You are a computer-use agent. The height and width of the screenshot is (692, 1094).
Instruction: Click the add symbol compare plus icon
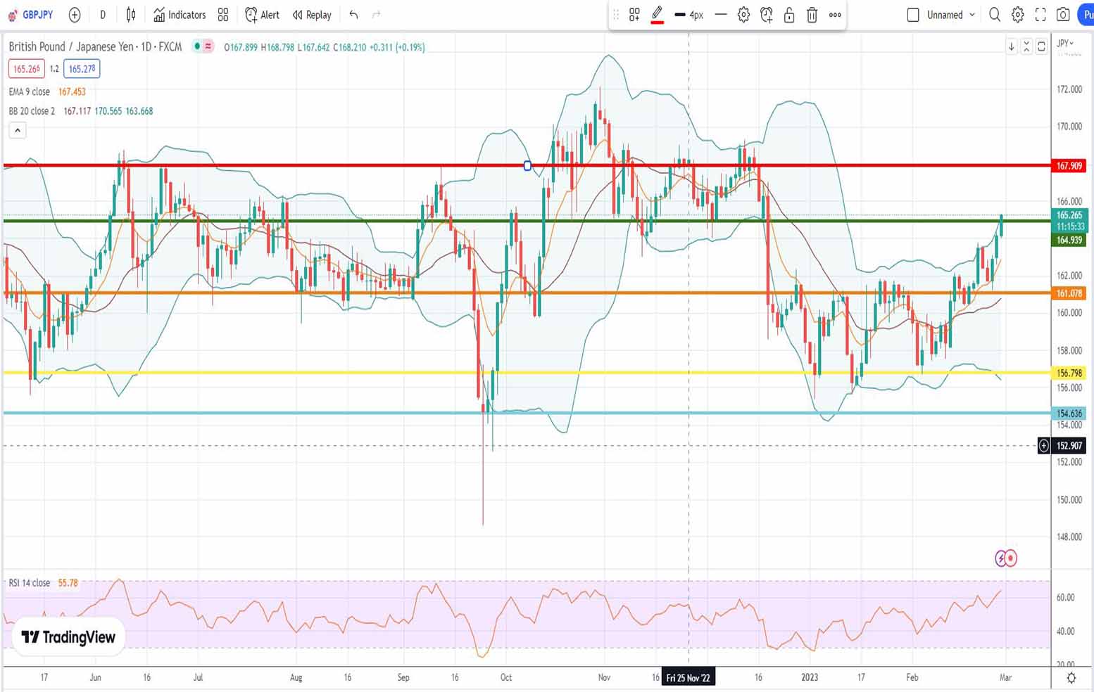tap(75, 15)
